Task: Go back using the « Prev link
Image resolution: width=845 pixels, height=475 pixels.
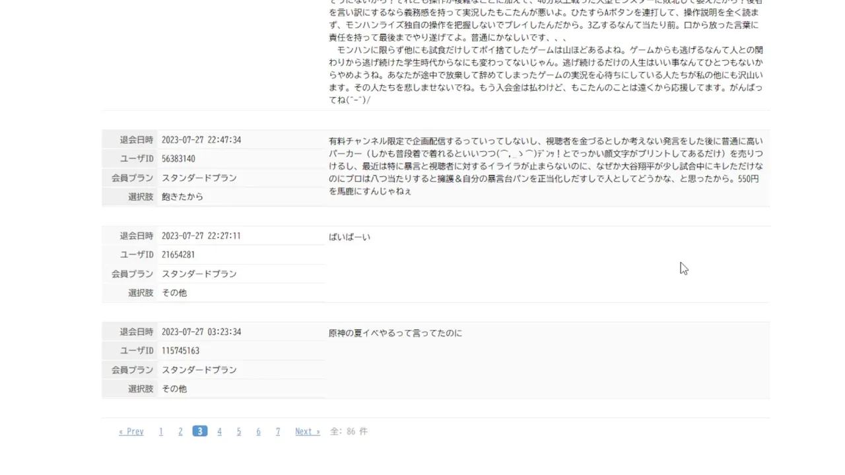Action: tap(131, 431)
